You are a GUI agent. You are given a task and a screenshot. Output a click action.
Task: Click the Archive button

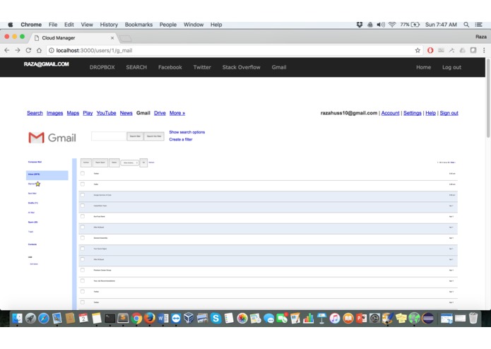tap(86, 162)
